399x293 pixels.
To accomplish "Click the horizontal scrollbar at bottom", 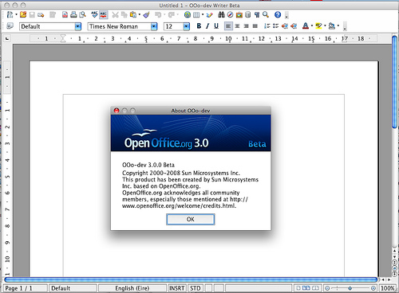I will 191,279.
